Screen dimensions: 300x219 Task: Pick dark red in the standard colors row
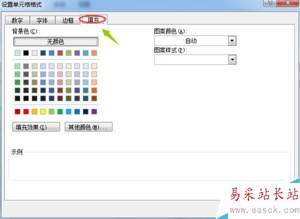[17, 112]
